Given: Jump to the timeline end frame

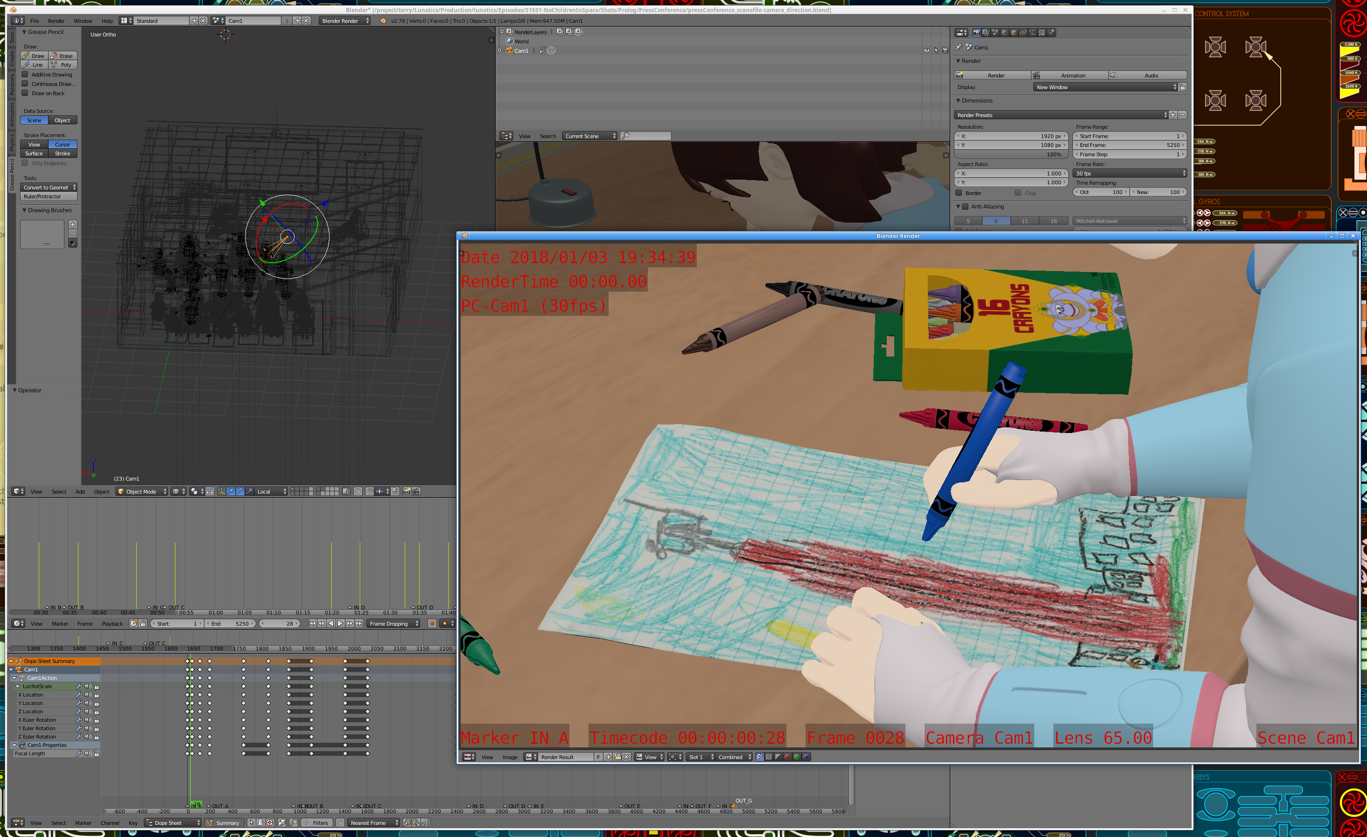Looking at the screenshot, I should click(x=359, y=623).
